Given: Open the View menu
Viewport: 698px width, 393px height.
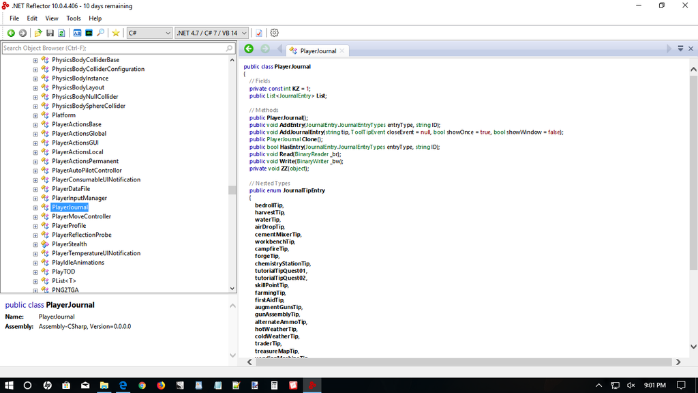Looking at the screenshot, I should pos(52,18).
